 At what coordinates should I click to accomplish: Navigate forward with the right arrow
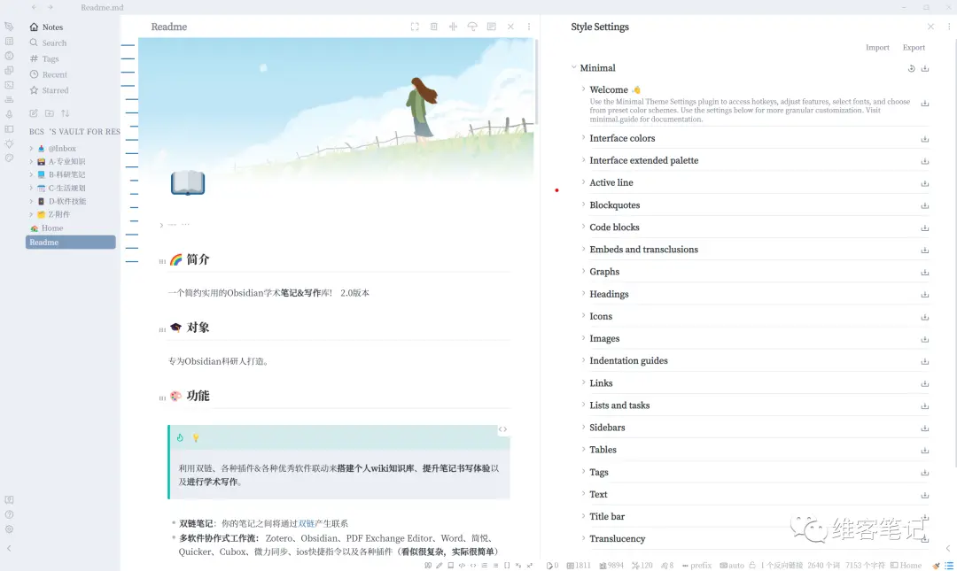50,7
